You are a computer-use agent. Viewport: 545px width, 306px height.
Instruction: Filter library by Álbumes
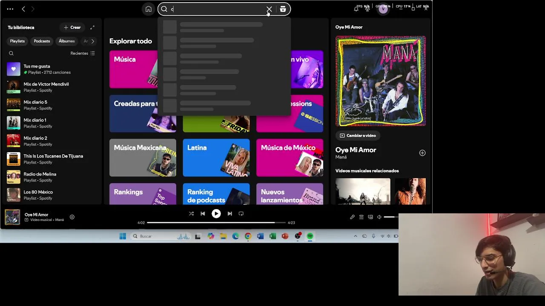point(66,41)
